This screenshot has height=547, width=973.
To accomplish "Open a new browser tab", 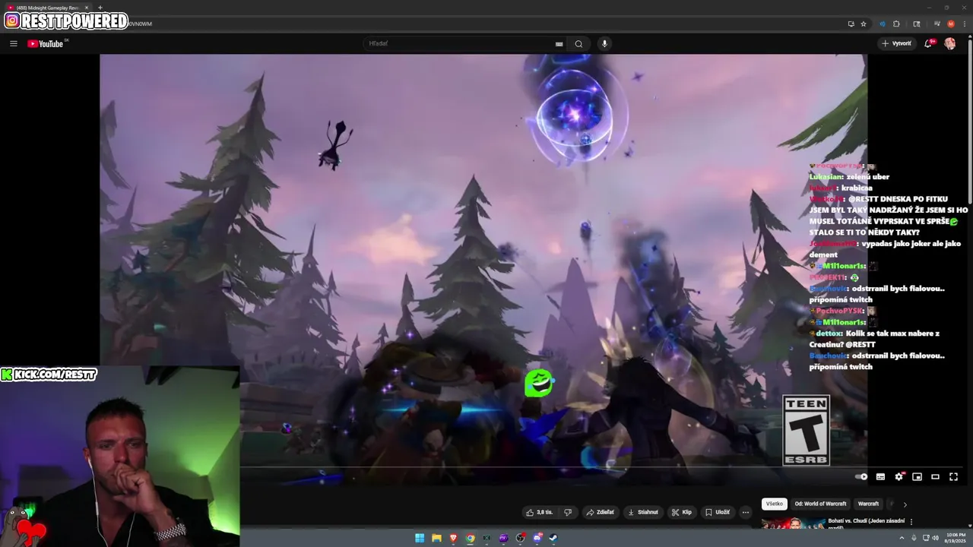I will [x=100, y=8].
